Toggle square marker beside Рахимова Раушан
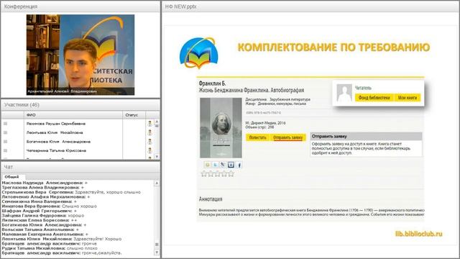Viewport: 460px width, 259px height. [5, 124]
